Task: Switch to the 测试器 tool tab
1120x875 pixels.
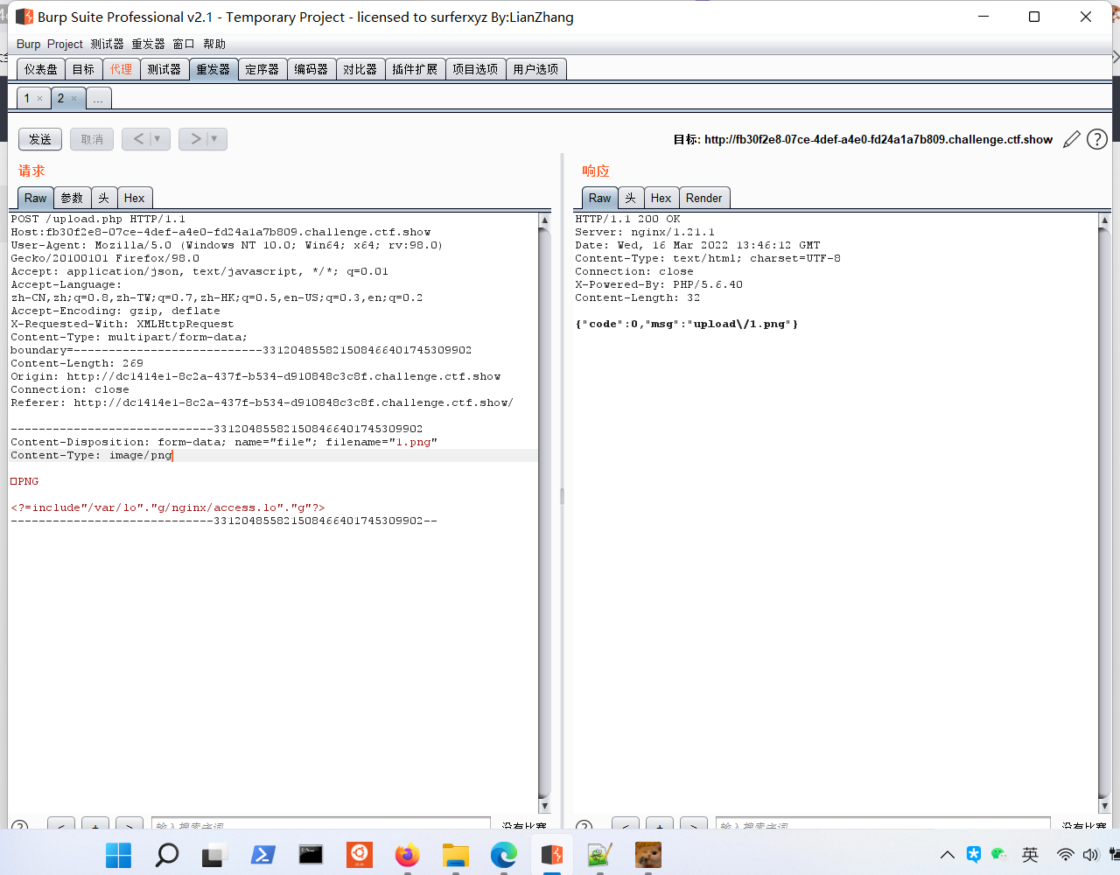Action: click(164, 69)
